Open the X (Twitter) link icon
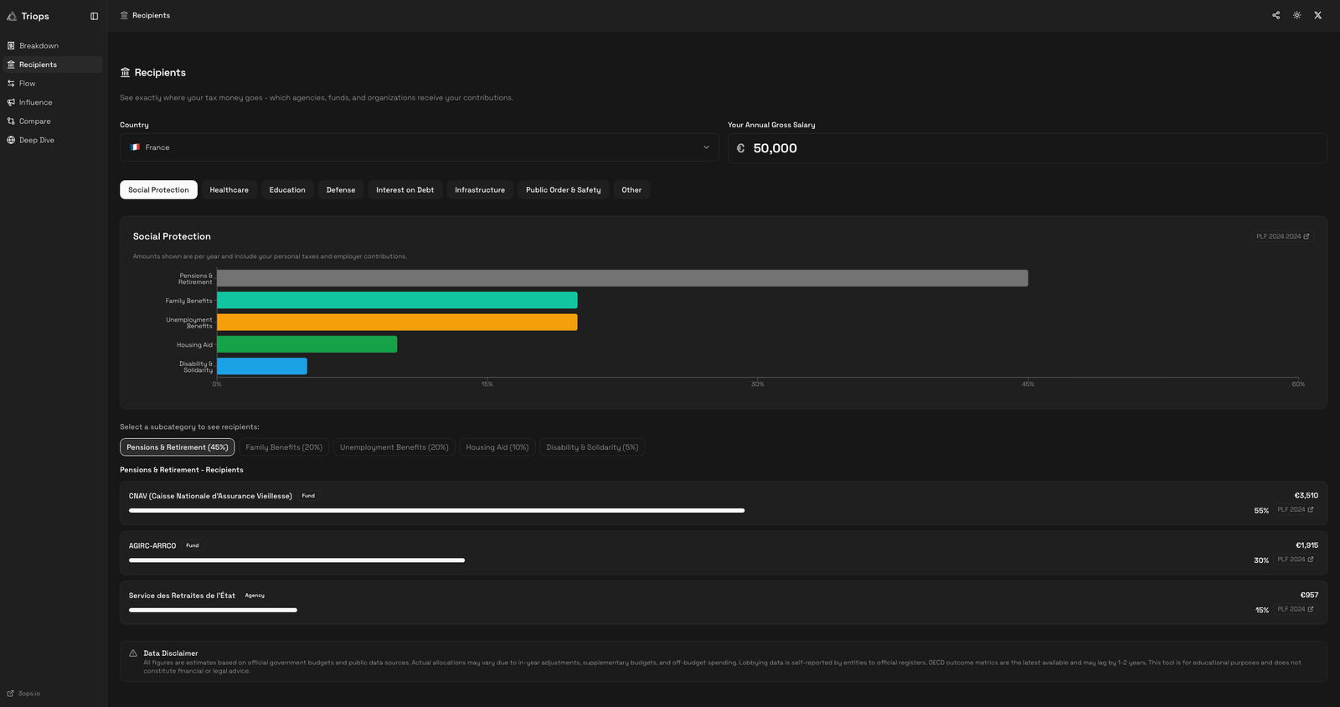Image resolution: width=1340 pixels, height=707 pixels. tap(1317, 15)
